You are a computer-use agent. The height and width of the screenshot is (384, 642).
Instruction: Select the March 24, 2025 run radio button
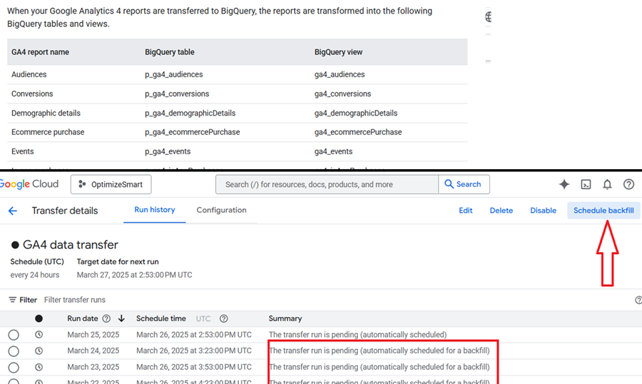point(14,351)
